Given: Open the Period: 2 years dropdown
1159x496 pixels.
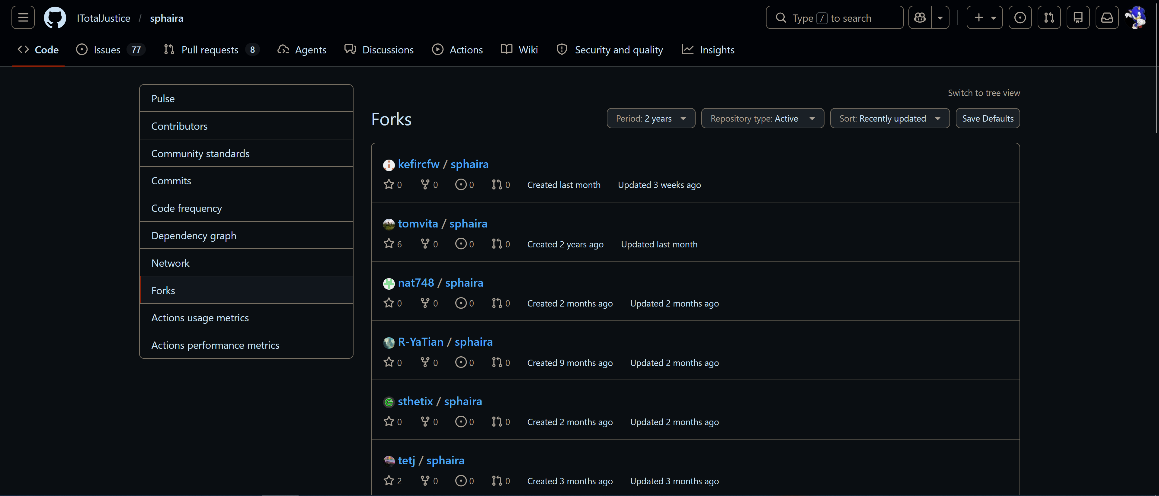Looking at the screenshot, I should [651, 118].
